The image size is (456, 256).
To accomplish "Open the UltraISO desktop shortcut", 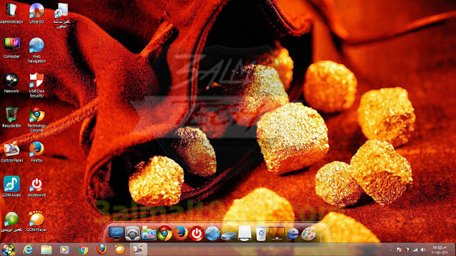I will tap(36, 13).
